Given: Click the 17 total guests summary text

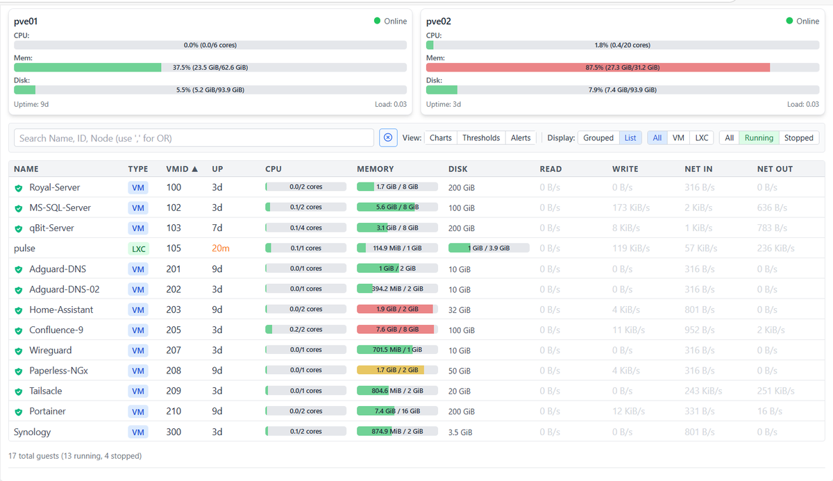Looking at the screenshot, I should tap(75, 456).
